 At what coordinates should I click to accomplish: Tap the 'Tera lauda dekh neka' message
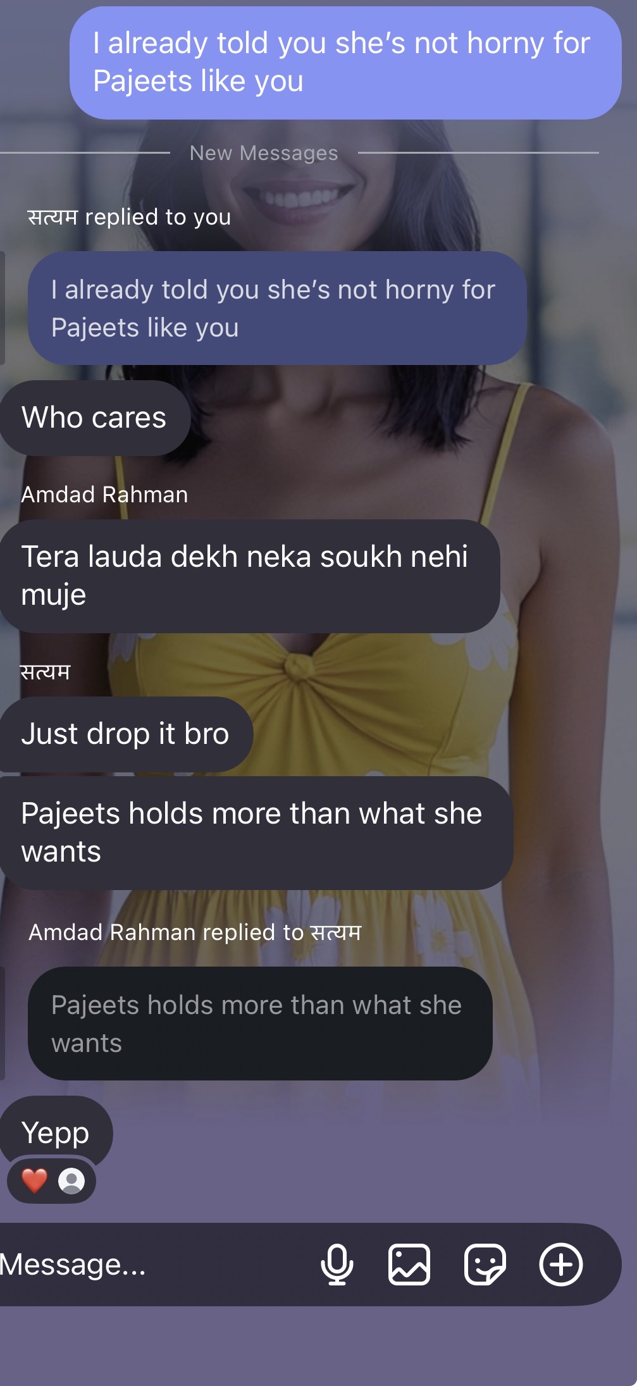(250, 576)
